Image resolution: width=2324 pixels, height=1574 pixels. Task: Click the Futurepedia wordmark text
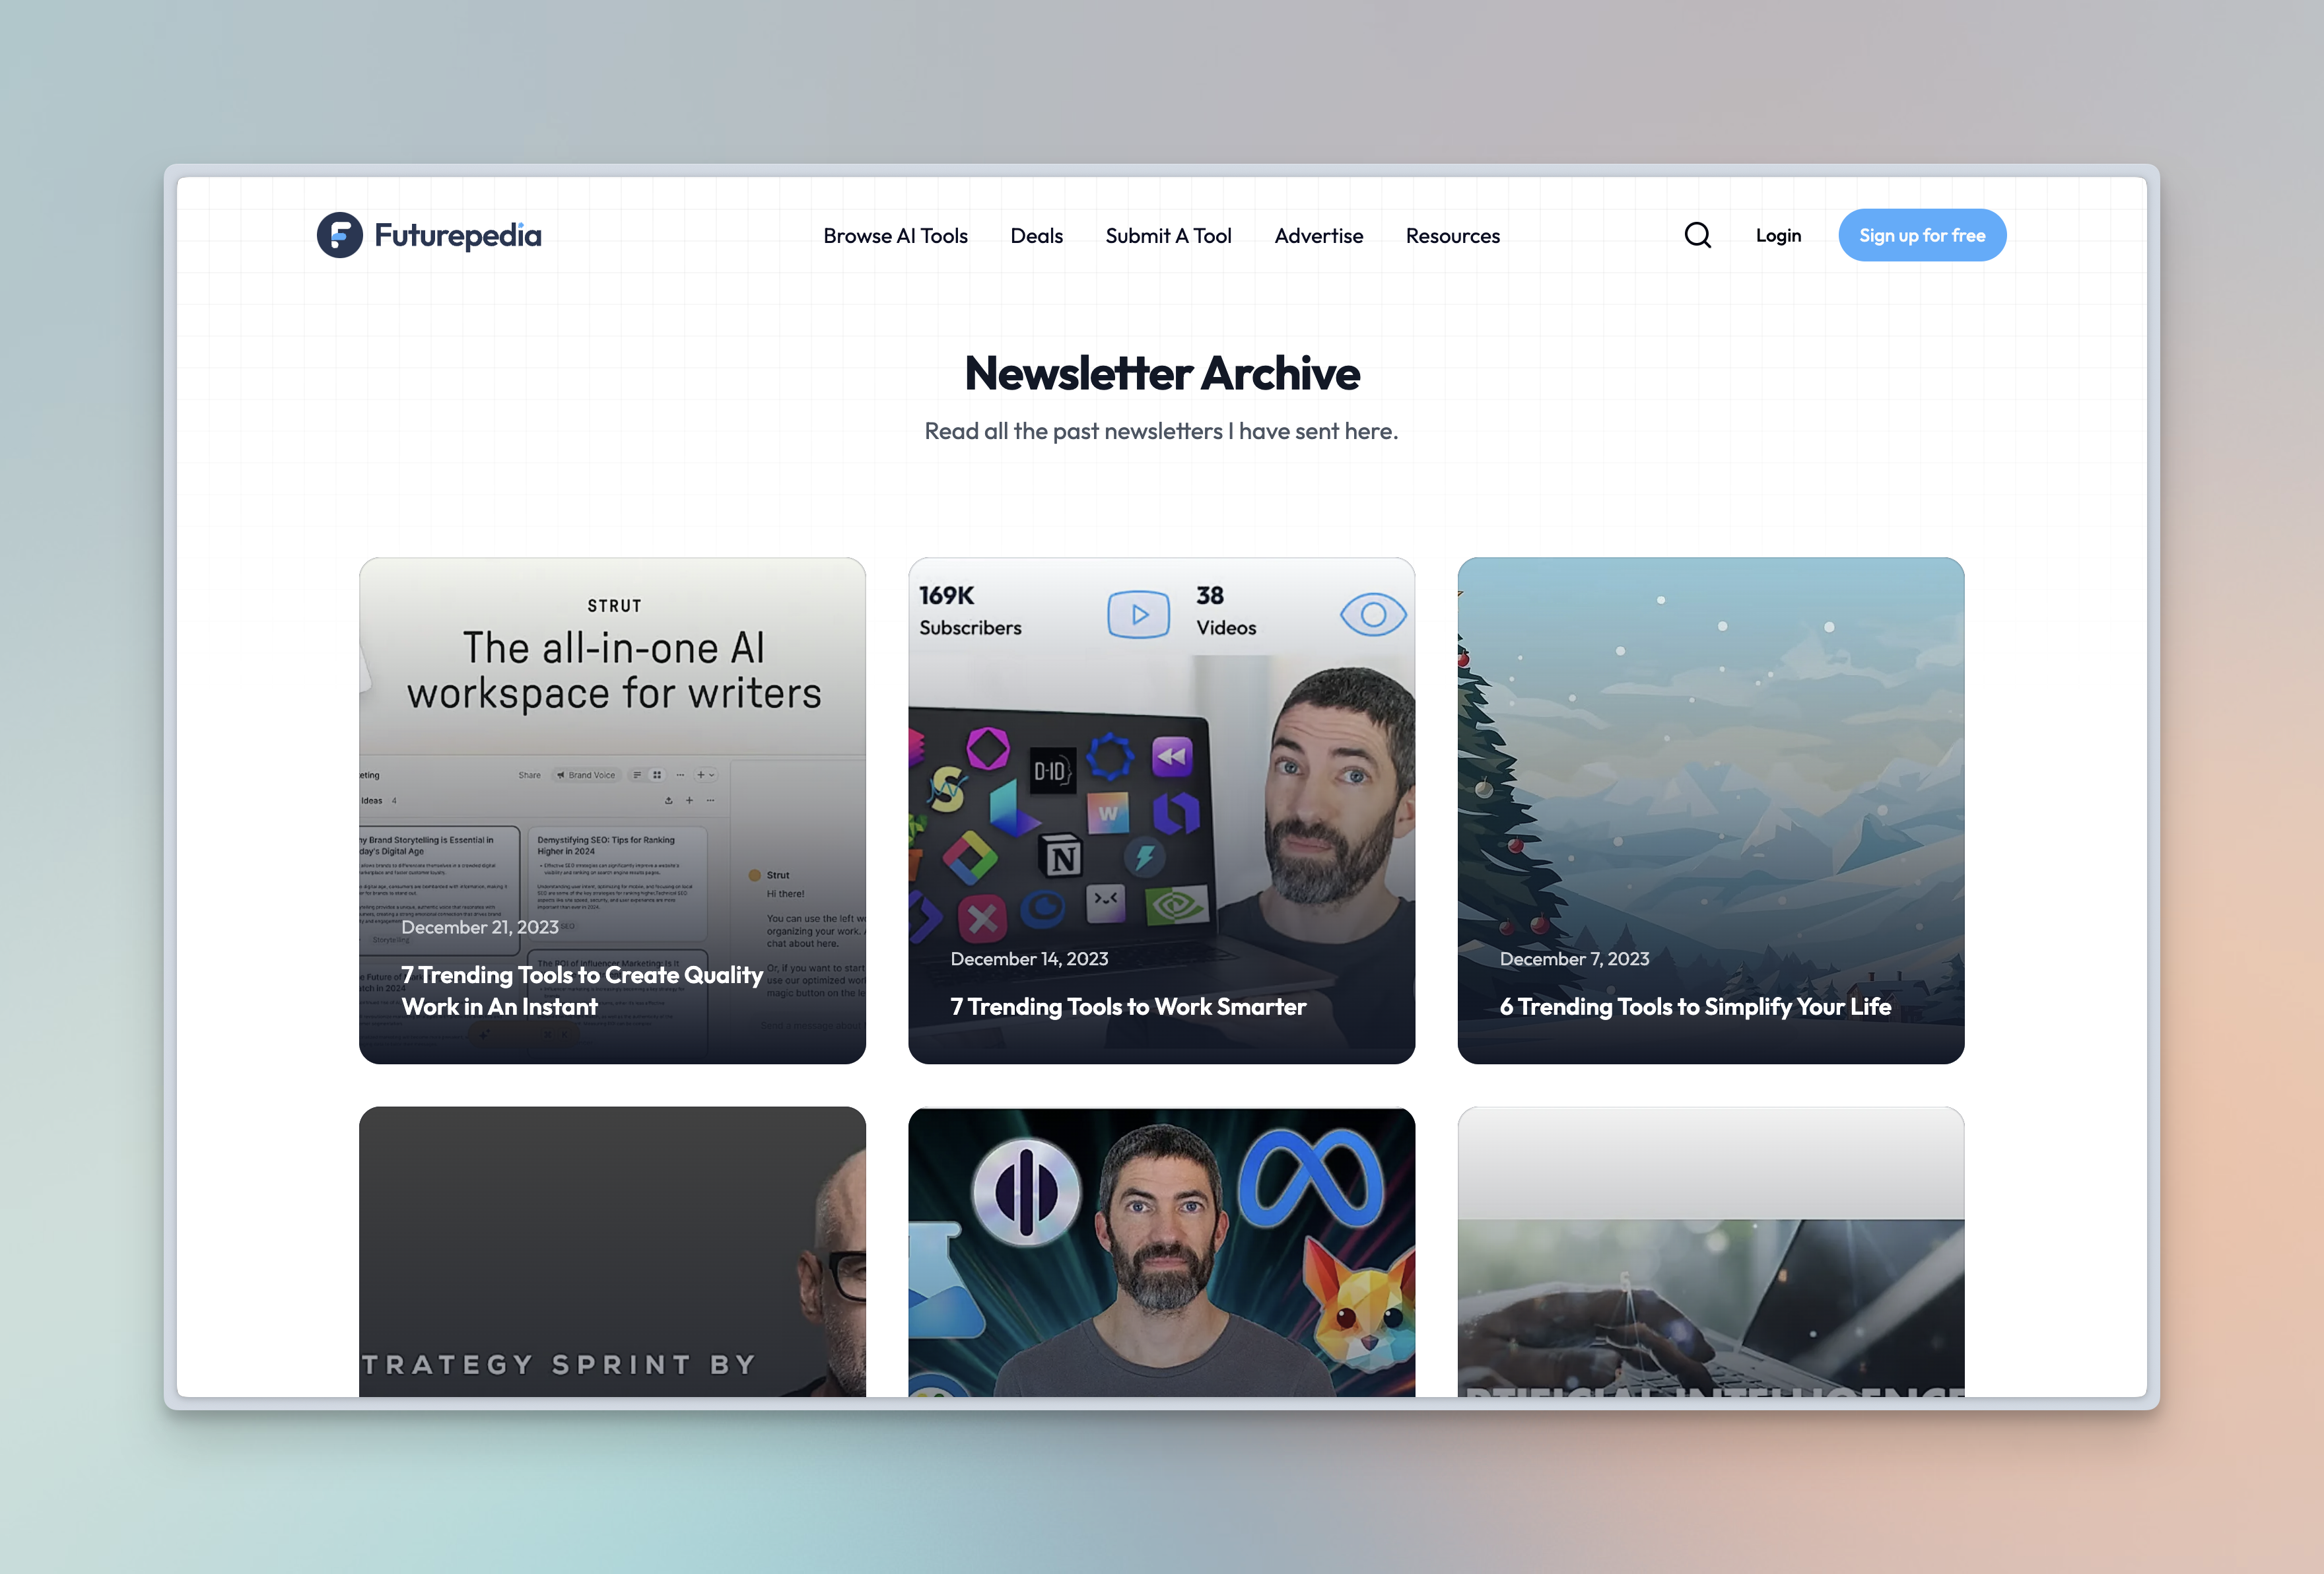(x=458, y=235)
